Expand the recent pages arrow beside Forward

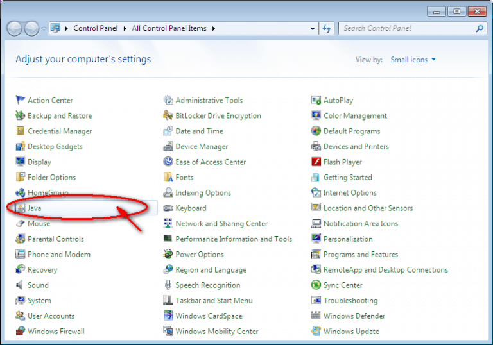(44, 29)
